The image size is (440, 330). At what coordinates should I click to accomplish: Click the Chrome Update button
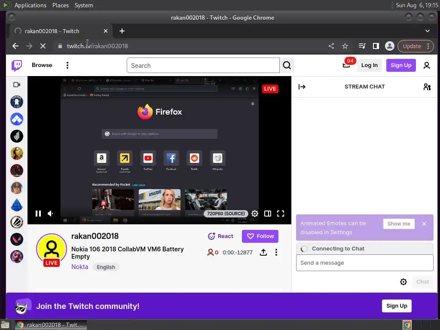(412, 46)
